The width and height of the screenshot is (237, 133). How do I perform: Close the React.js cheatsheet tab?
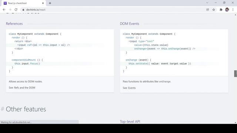tap(43, 3)
